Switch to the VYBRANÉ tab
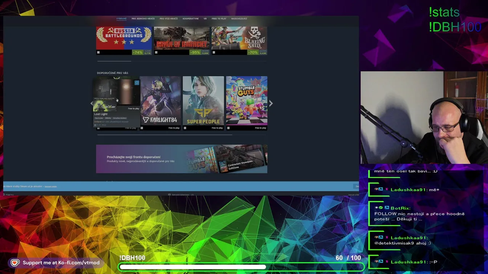488x274 pixels. (x=121, y=19)
